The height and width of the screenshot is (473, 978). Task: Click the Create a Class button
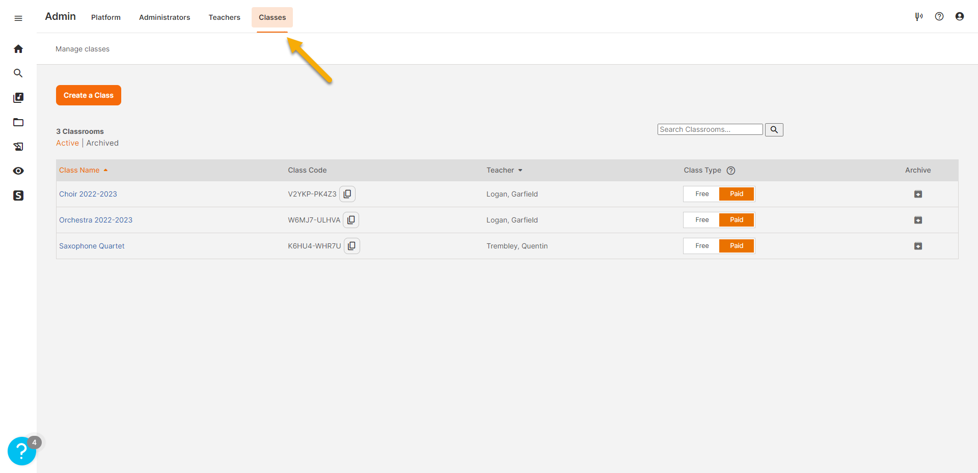pyautogui.click(x=89, y=95)
